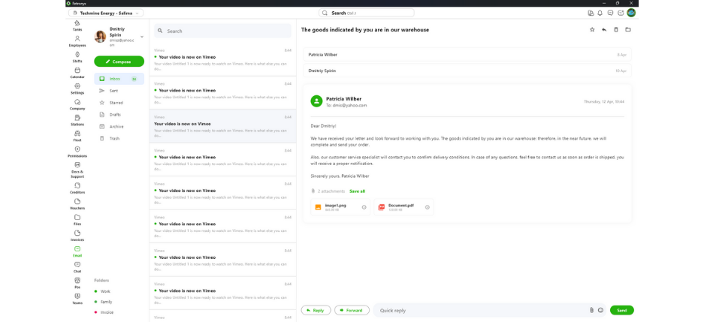This screenshot has height=322, width=704.
Task: Switch to the Drafts folder
Action: [x=115, y=115]
